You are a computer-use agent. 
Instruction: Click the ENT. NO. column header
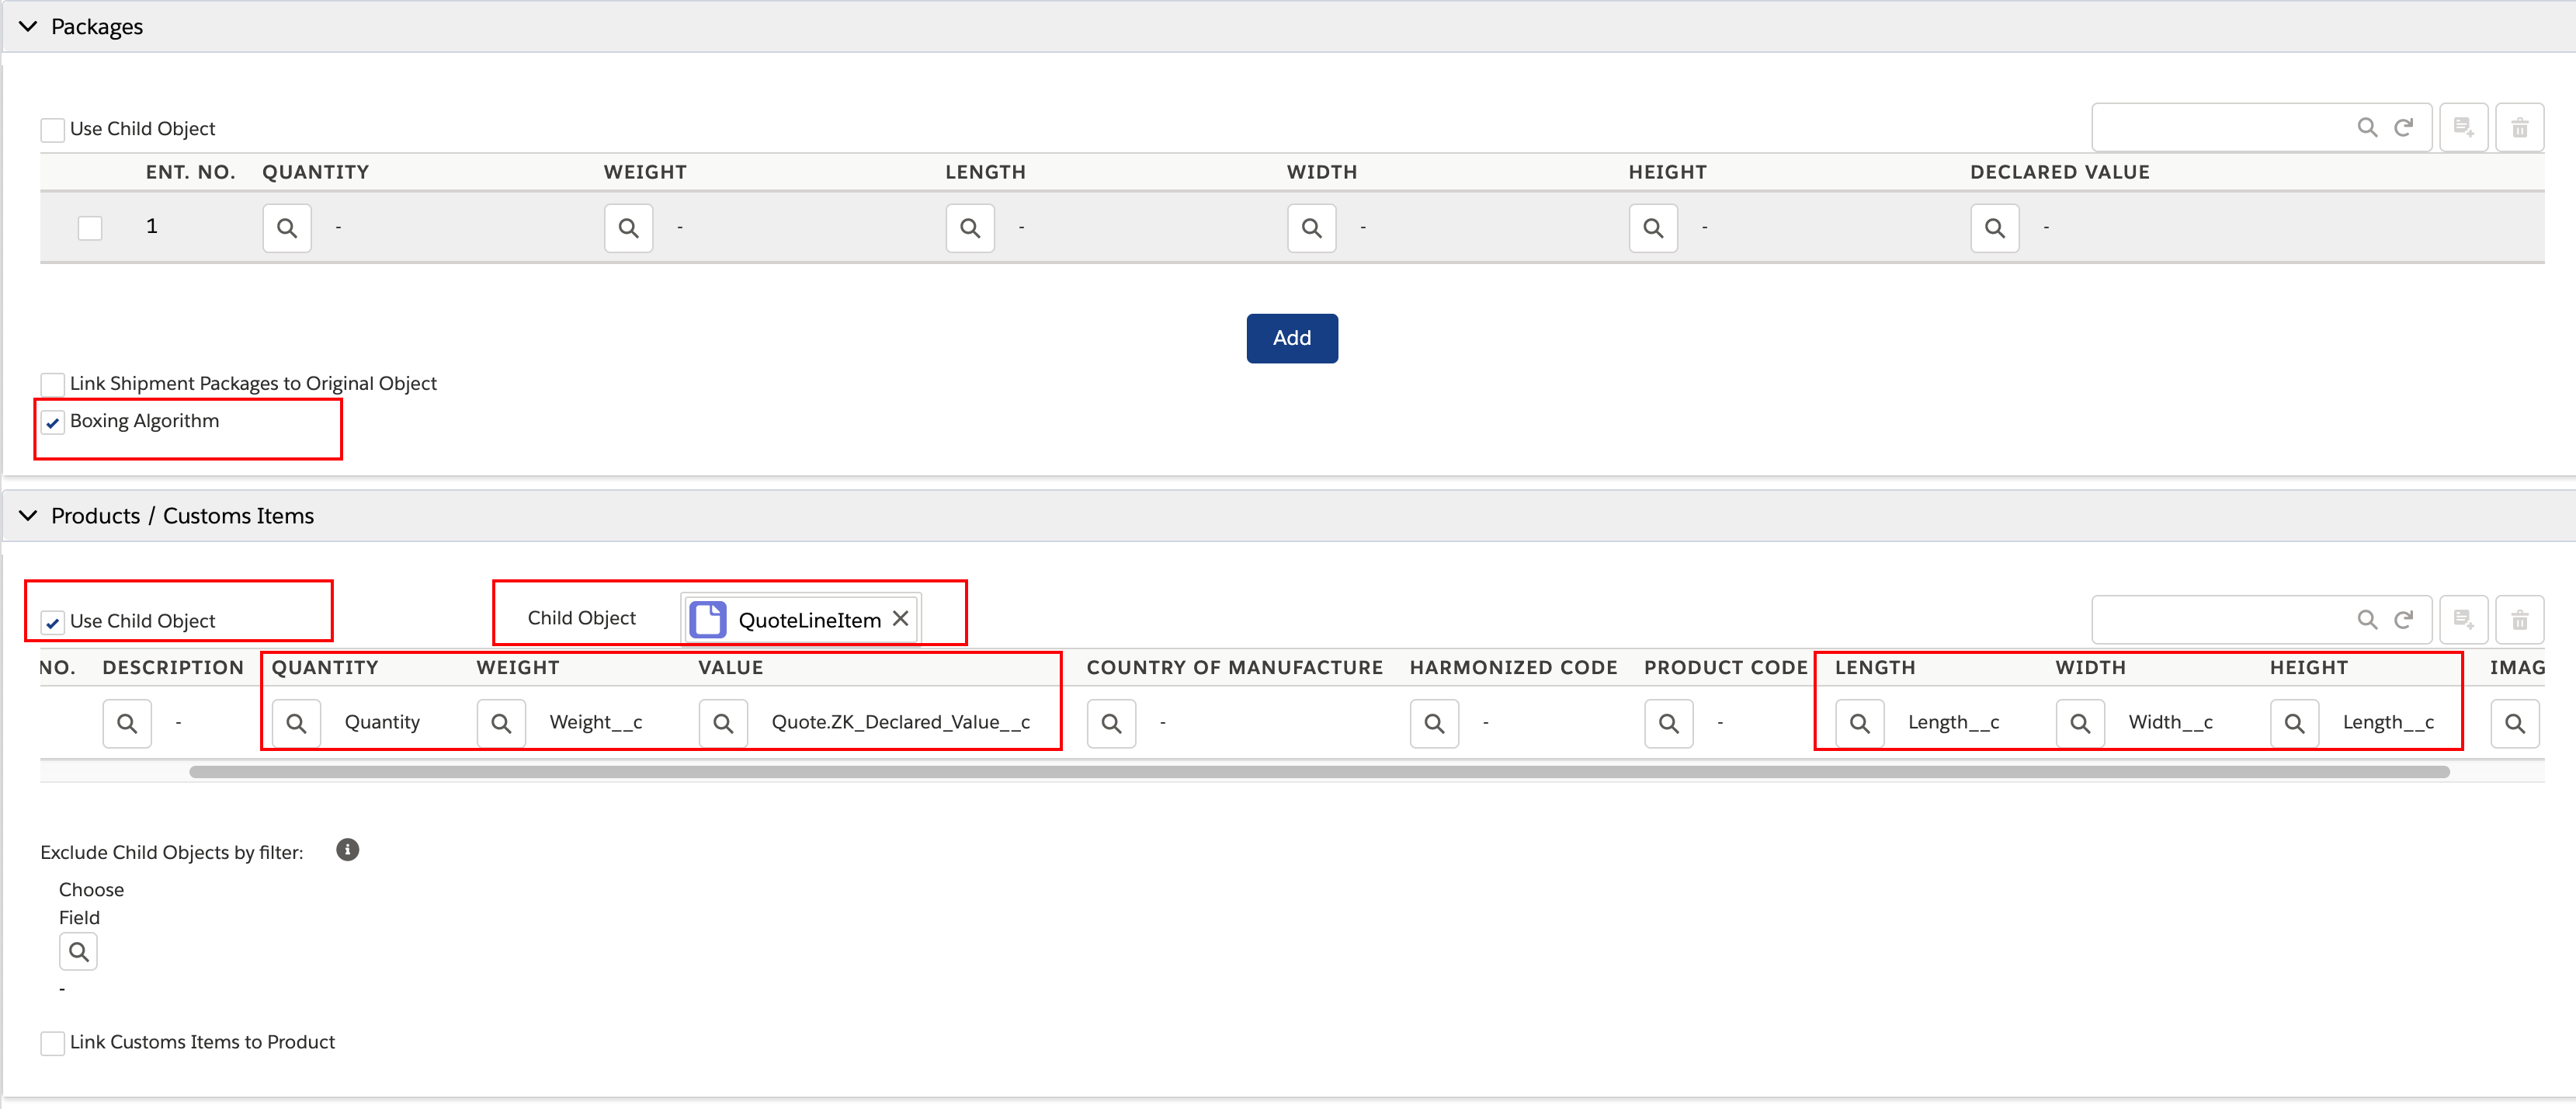[190, 172]
